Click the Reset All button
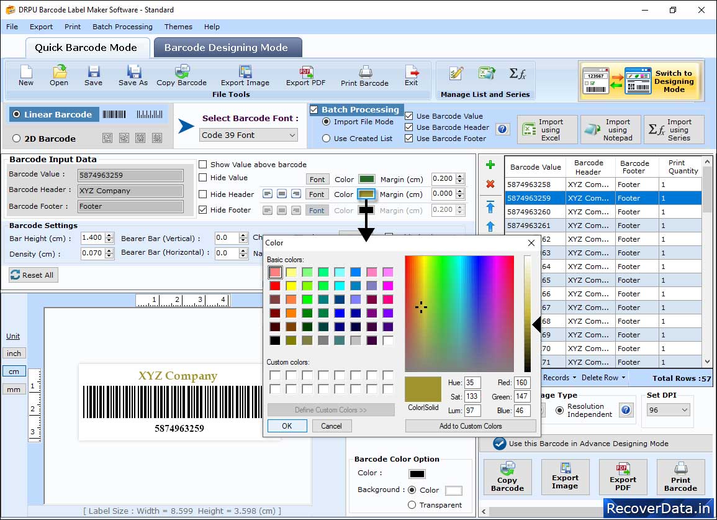 [34, 275]
